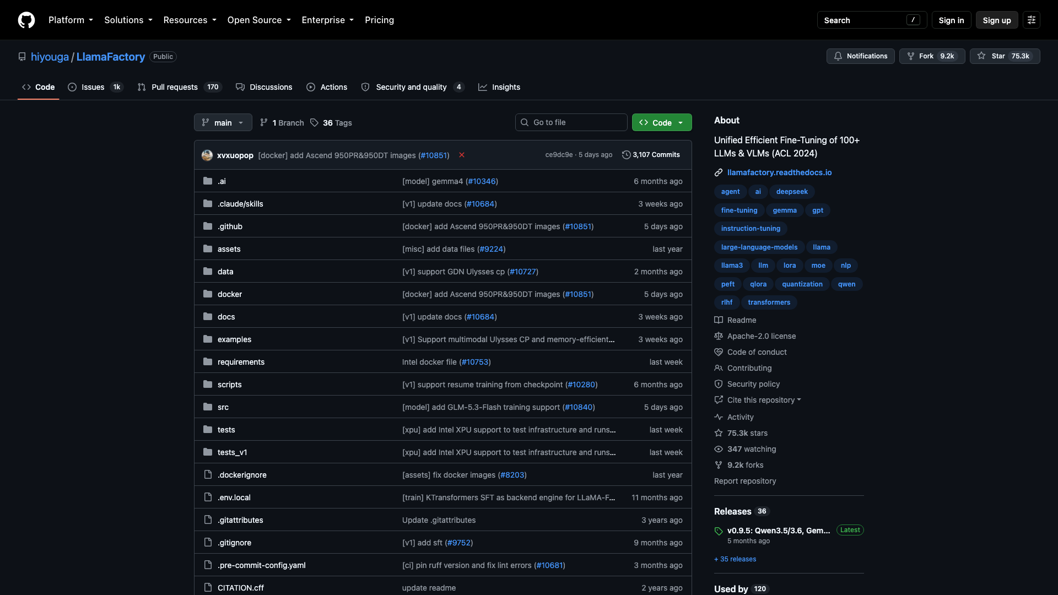Click the commits history clock icon

click(x=626, y=155)
